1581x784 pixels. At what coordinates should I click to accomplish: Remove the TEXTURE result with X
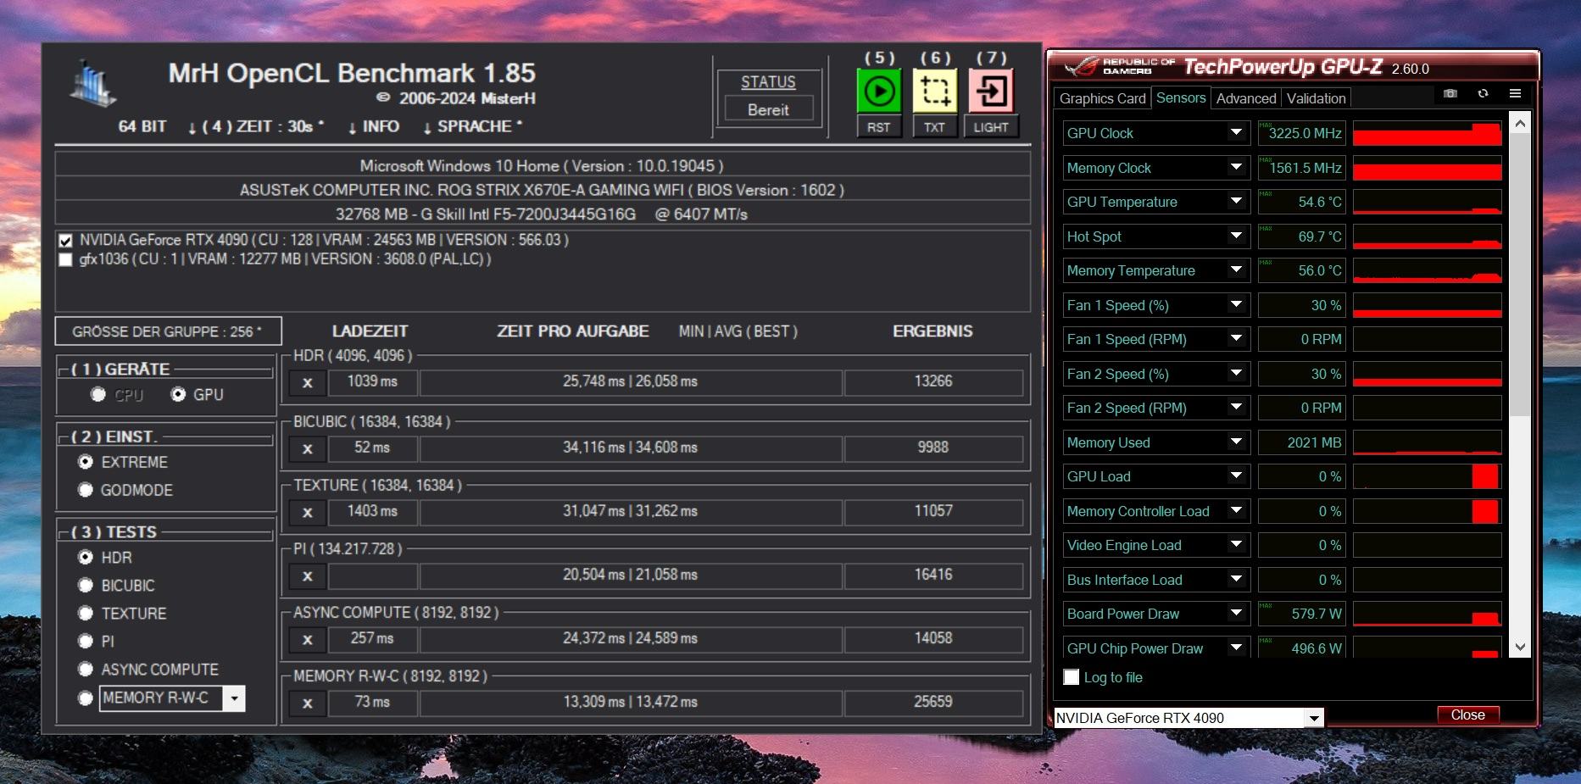[x=308, y=512]
